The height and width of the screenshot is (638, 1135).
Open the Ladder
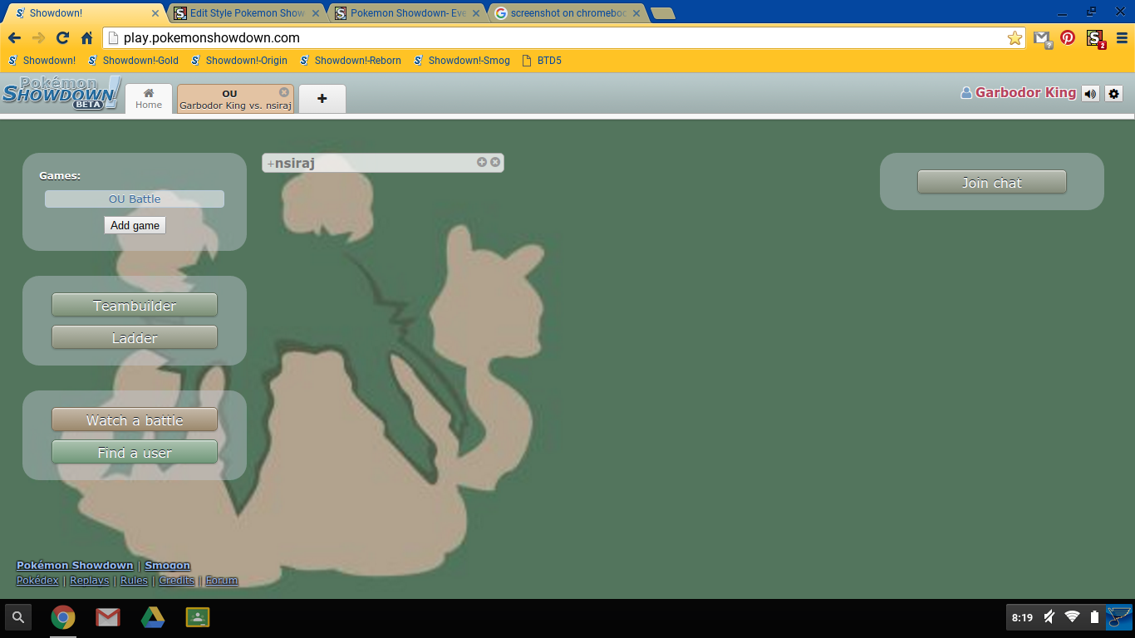point(135,337)
